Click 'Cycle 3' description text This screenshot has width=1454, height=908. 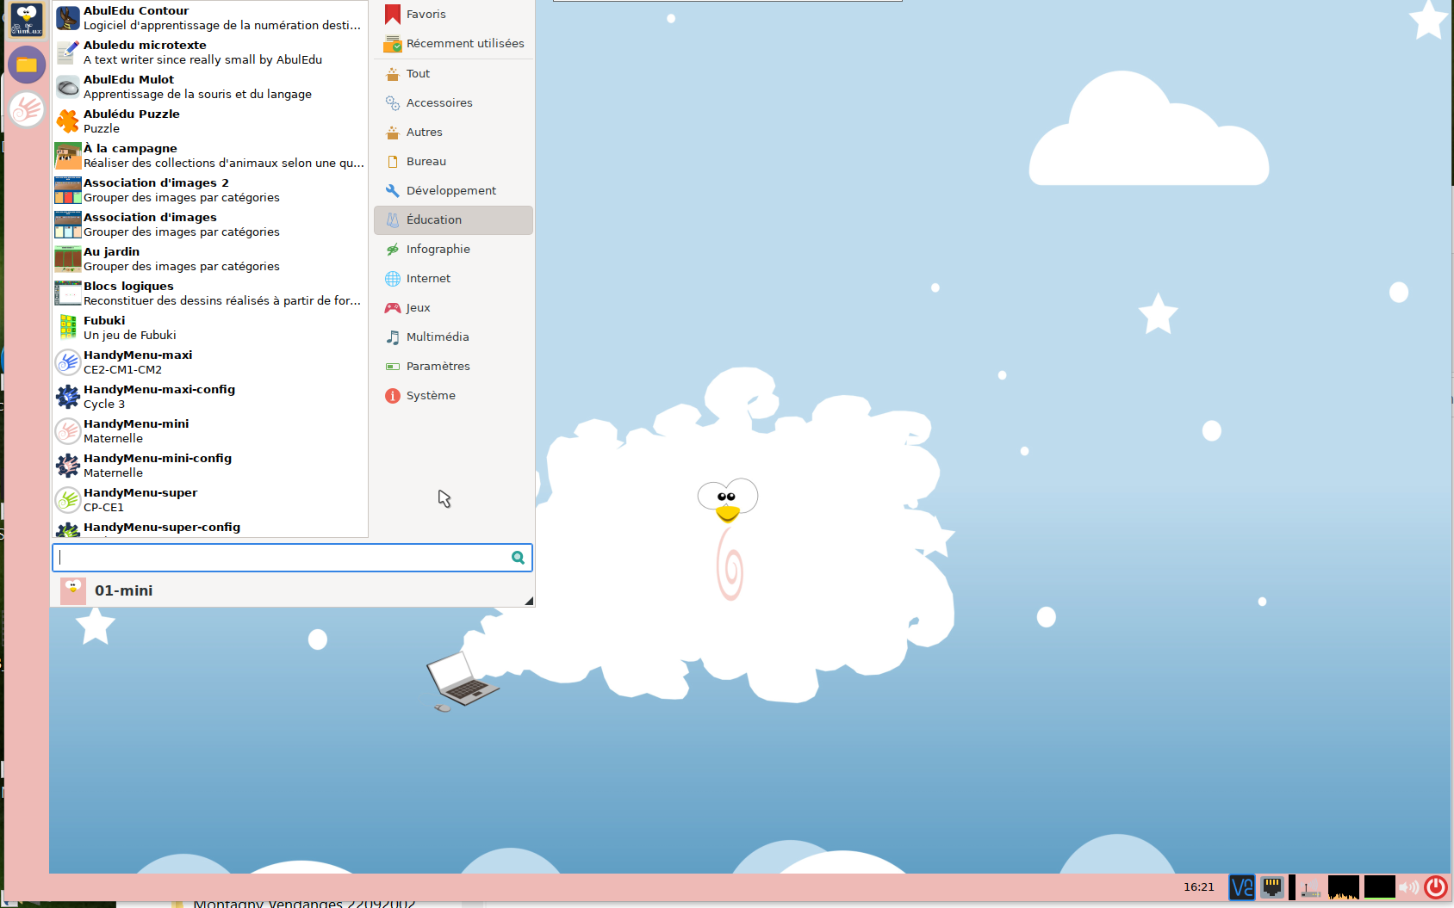tap(104, 405)
